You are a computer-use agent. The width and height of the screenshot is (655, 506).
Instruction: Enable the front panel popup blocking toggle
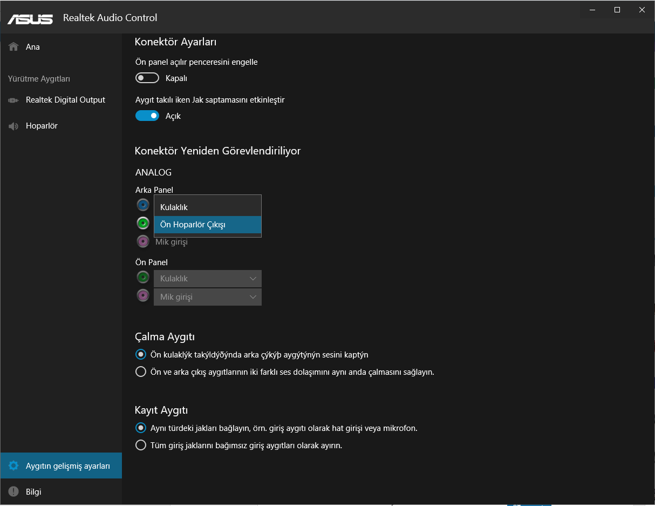pos(147,78)
